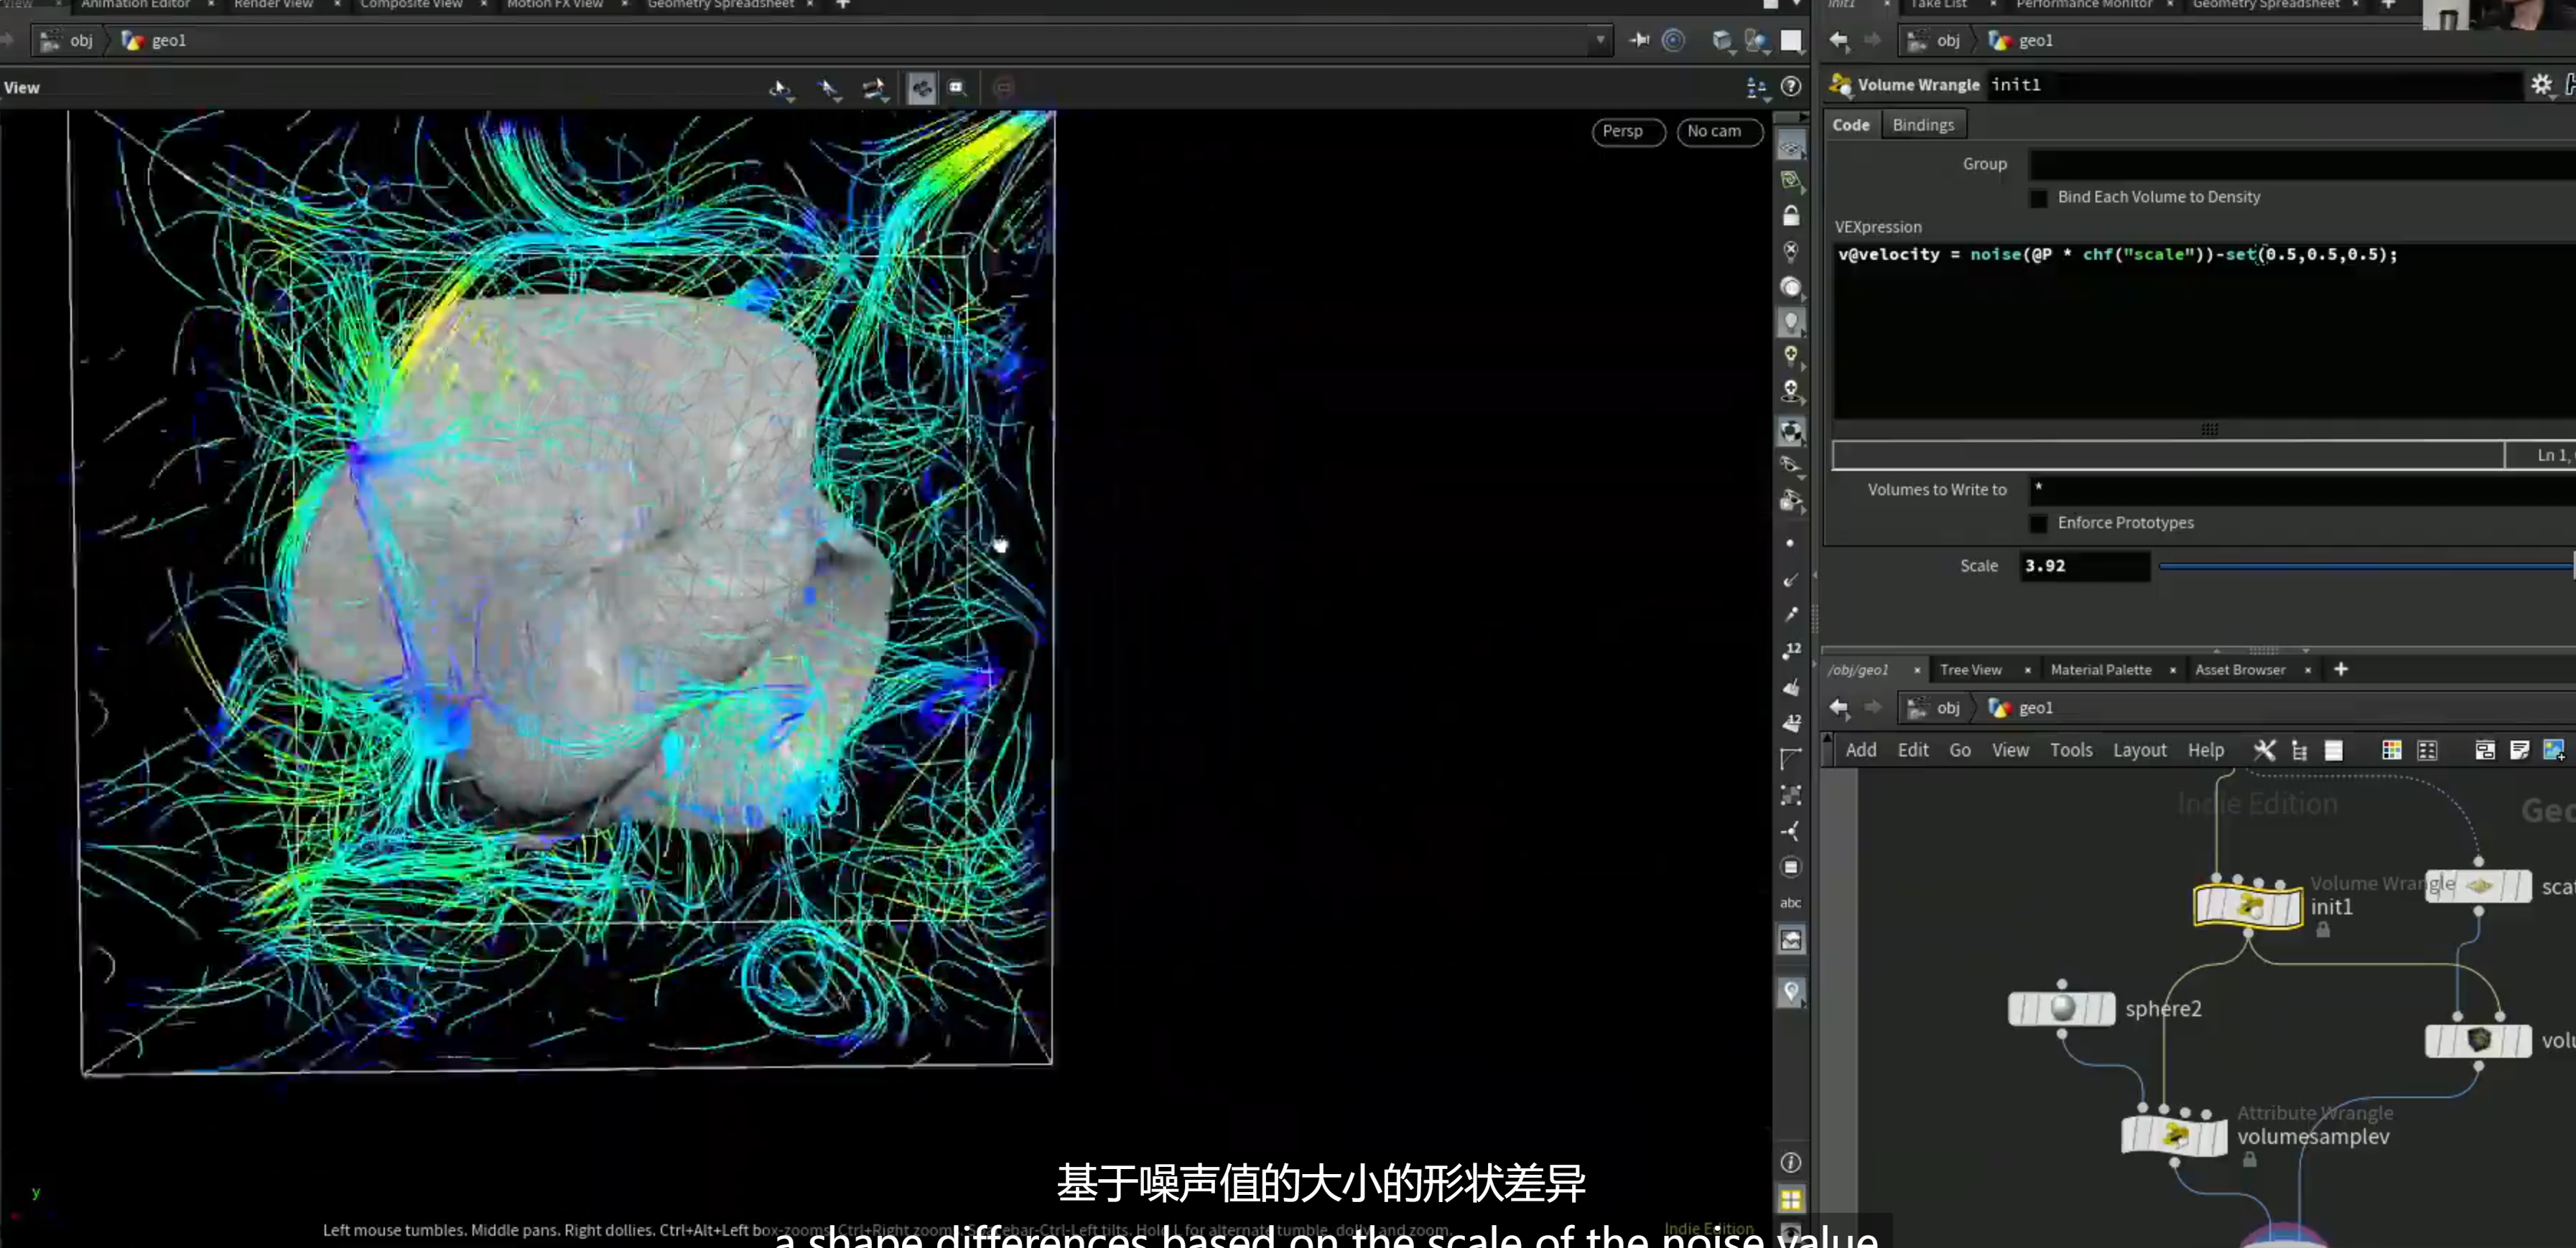Switch to the Material Palette tab

[x=2100, y=670]
